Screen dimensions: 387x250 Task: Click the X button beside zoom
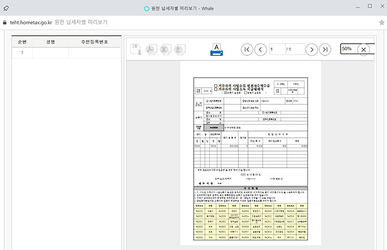click(364, 49)
